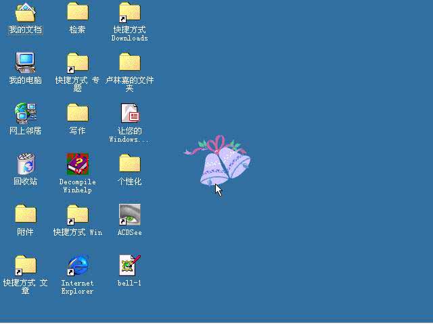Click the 快捷方式 专题 shortcut folder
This screenshot has height=324, width=433.
pyautogui.click(x=77, y=62)
